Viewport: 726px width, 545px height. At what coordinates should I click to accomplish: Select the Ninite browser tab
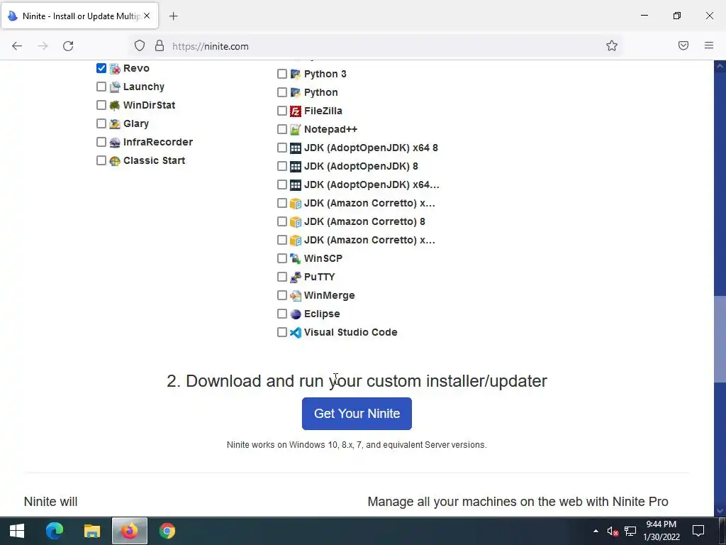point(79,16)
